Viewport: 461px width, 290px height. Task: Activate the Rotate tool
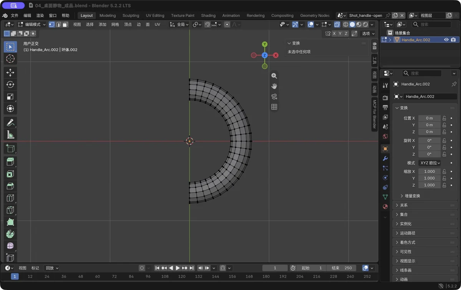coord(10,85)
